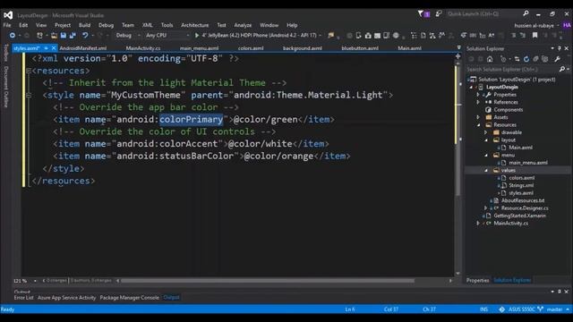Select Strings.xml in Solution Explorer
This screenshot has height=322, width=573.
coord(521,185)
